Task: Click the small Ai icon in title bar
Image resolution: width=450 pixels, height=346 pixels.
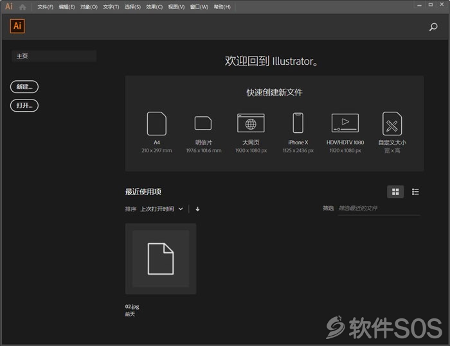Action: coord(9,6)
